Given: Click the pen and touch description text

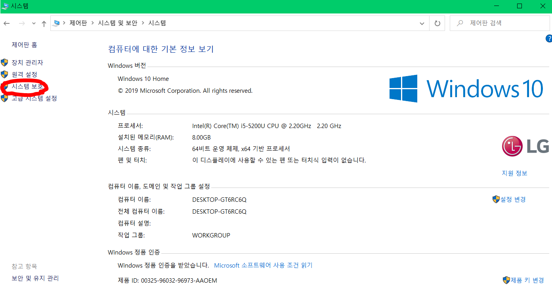Looking at the screenshot, I should (279, 160).
